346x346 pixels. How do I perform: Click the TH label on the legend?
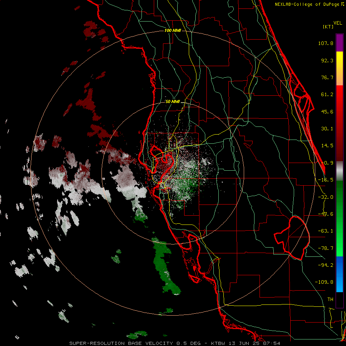click(330, 299)
